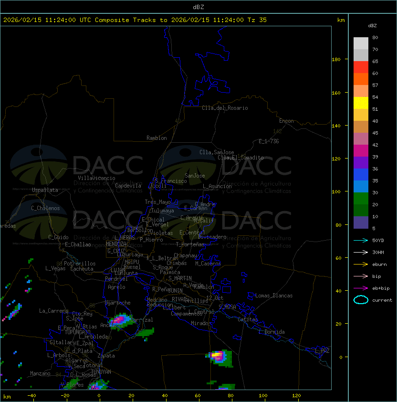Click the LUJAN map label

(x=118, y=270)
